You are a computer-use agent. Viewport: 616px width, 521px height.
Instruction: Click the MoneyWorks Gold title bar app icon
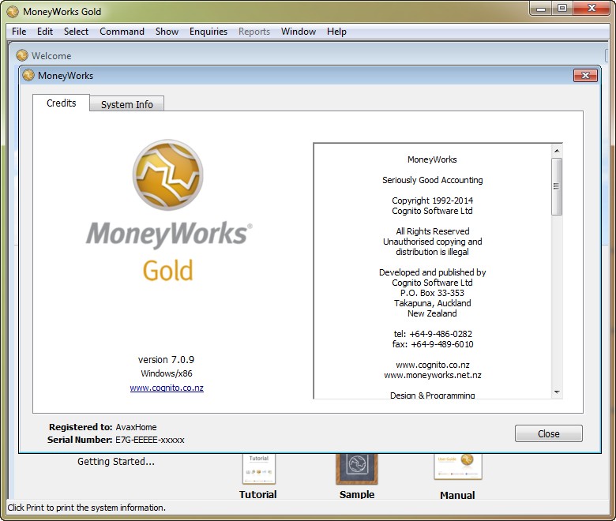13,12
